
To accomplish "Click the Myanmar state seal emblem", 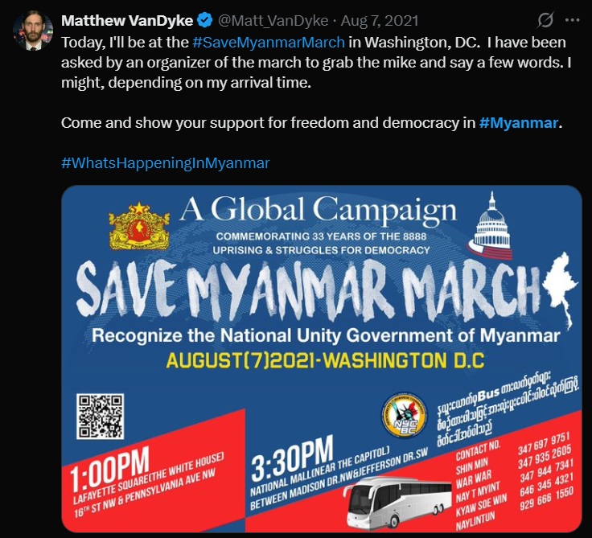I will [139, 226].
